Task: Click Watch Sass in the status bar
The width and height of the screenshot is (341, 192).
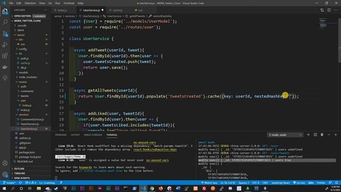Action: pos(209,182)
